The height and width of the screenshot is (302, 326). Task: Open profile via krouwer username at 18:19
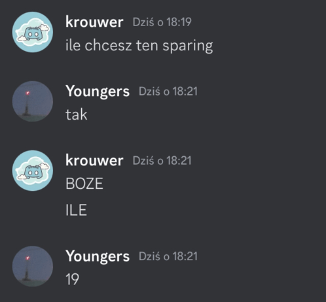pyautogui.click(x=94, y=22)
